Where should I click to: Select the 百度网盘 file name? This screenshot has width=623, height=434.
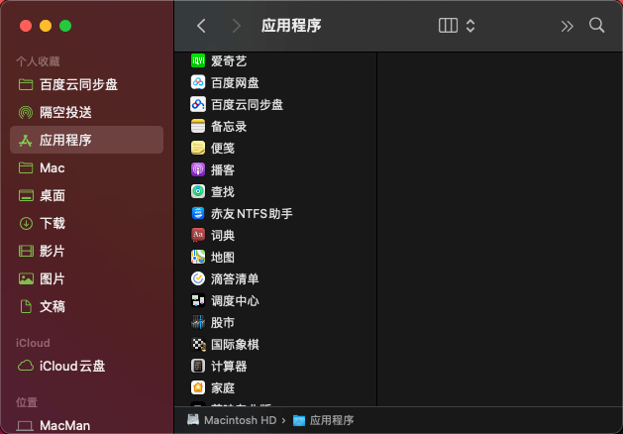(235, 83)
